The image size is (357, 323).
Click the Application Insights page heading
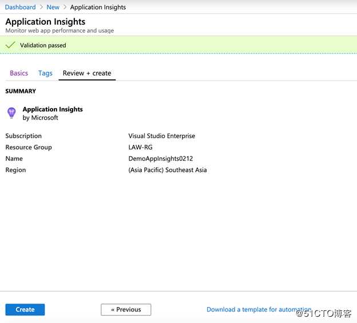coord(45,22)
